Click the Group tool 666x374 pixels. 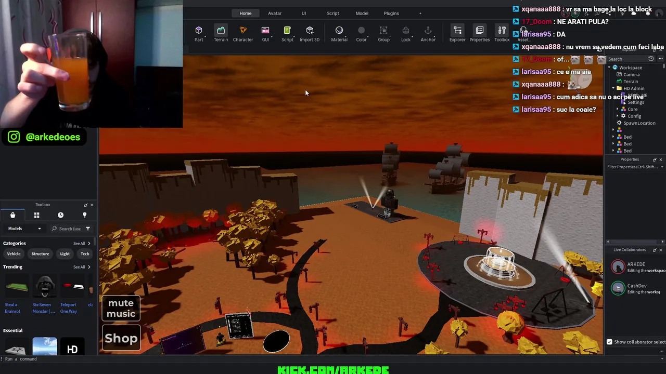coord(383,33)
